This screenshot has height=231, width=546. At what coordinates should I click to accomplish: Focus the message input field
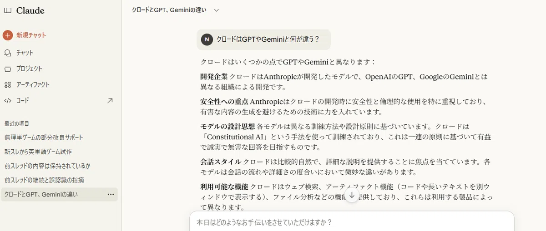coord(352,222)
